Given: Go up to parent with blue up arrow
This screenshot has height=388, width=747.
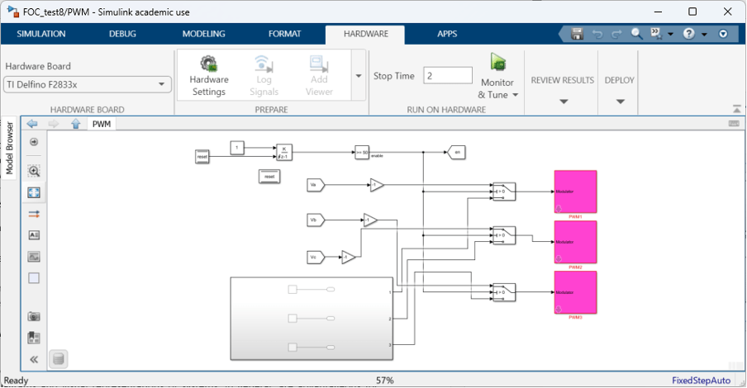Looking at the screenshot, I should click(76, 124).
